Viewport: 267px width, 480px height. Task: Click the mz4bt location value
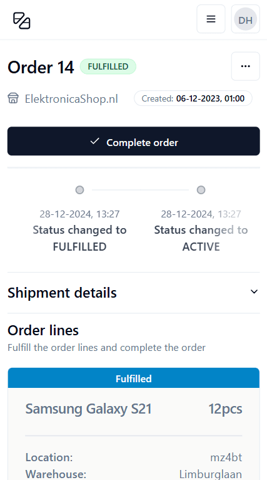point(226,457)
